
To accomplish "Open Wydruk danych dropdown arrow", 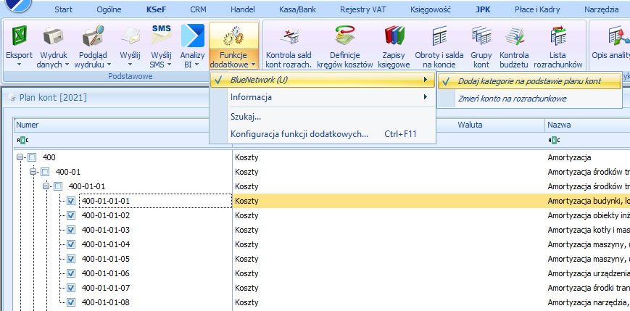I will [x=67, y=65].
